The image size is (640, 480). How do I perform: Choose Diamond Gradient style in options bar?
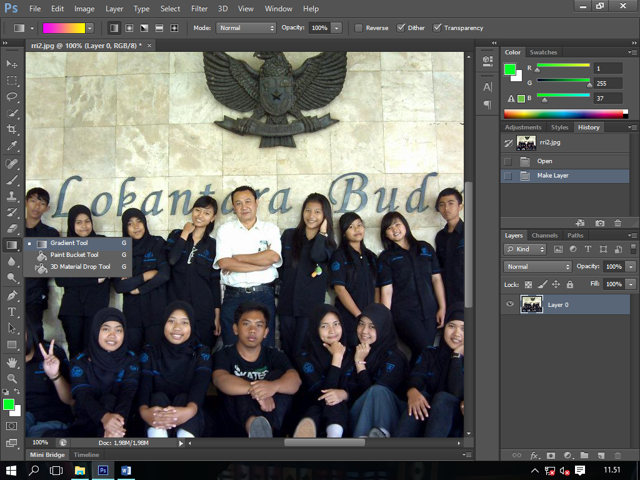174,27
